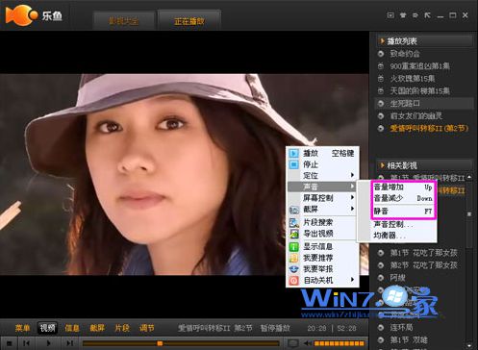
Task: Click the 截屏 button in the bottom bar
Action: (x=97, y=328)
